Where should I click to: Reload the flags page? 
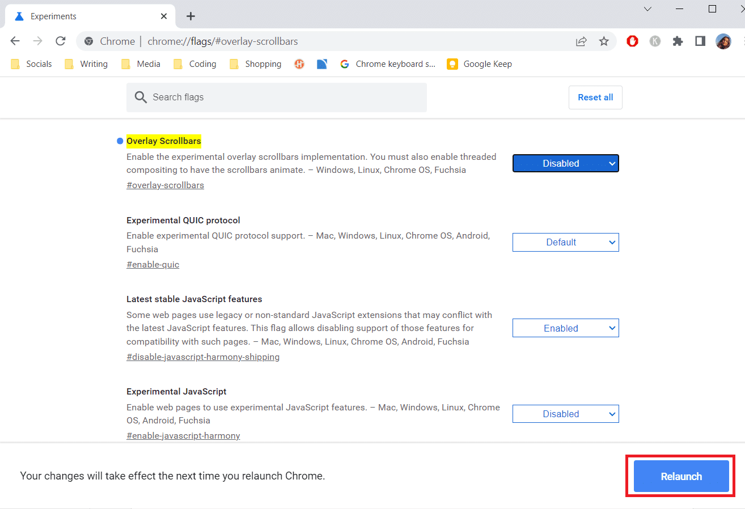coord(61,41)
